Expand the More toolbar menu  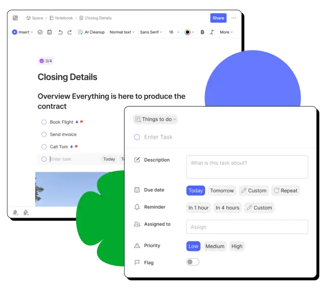click(x=226, y=32)
